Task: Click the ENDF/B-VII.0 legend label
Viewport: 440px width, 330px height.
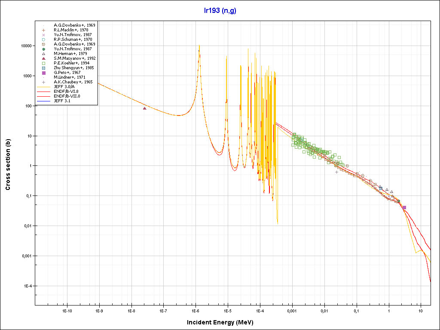Action: [x=66, y=96]
